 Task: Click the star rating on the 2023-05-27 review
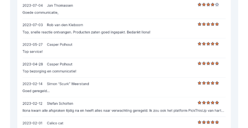[208, 44]
